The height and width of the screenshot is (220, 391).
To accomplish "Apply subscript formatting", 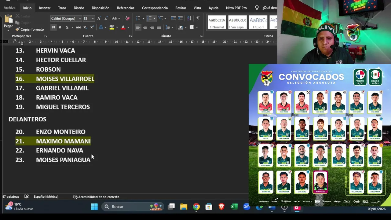I will coord(85,27).
